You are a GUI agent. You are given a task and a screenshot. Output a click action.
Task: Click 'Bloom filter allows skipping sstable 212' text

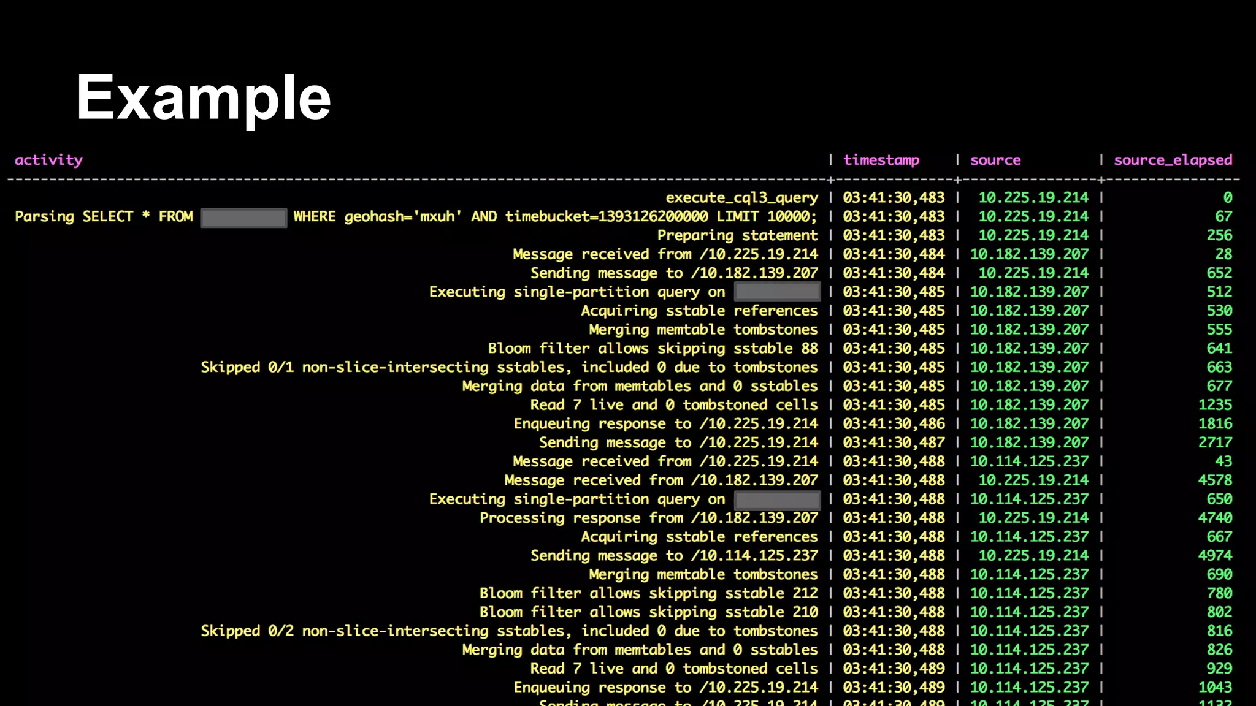(648, 593)
